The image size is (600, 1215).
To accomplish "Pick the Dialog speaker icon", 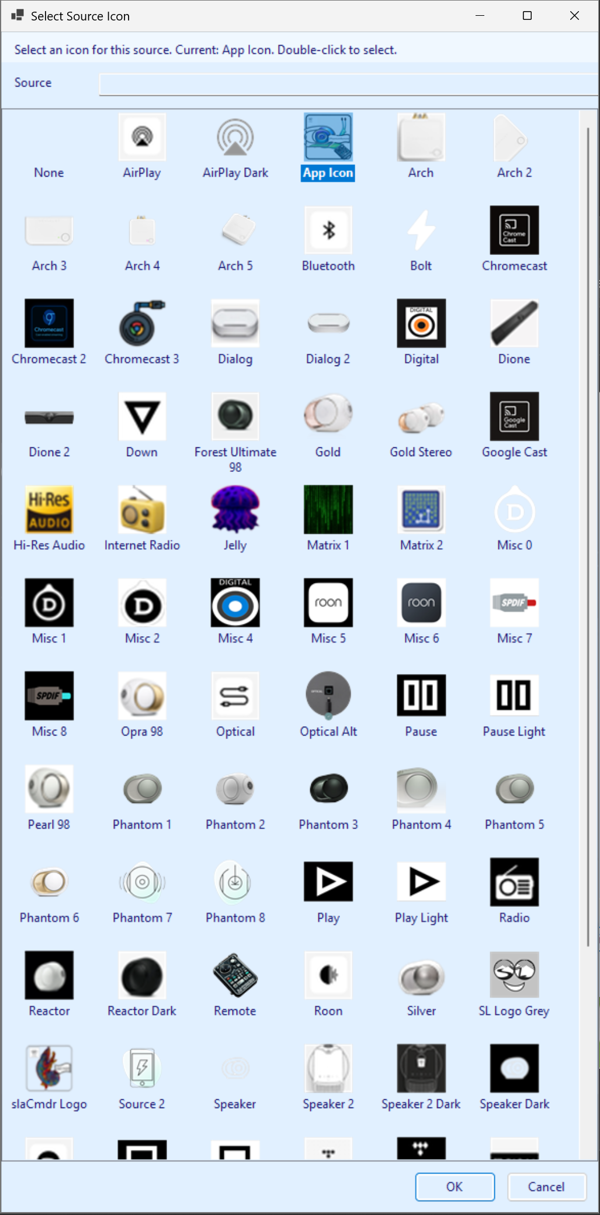I will pyautogui.click(x=235, y=323).
